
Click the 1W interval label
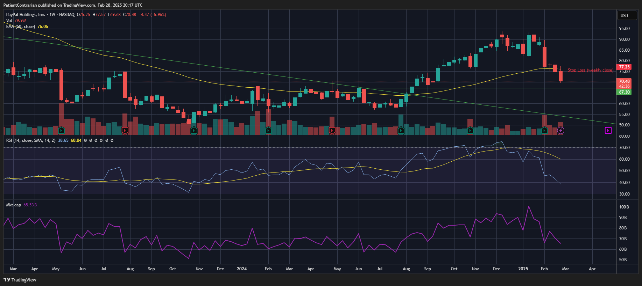pyautogui.click(x=52, y=15)
